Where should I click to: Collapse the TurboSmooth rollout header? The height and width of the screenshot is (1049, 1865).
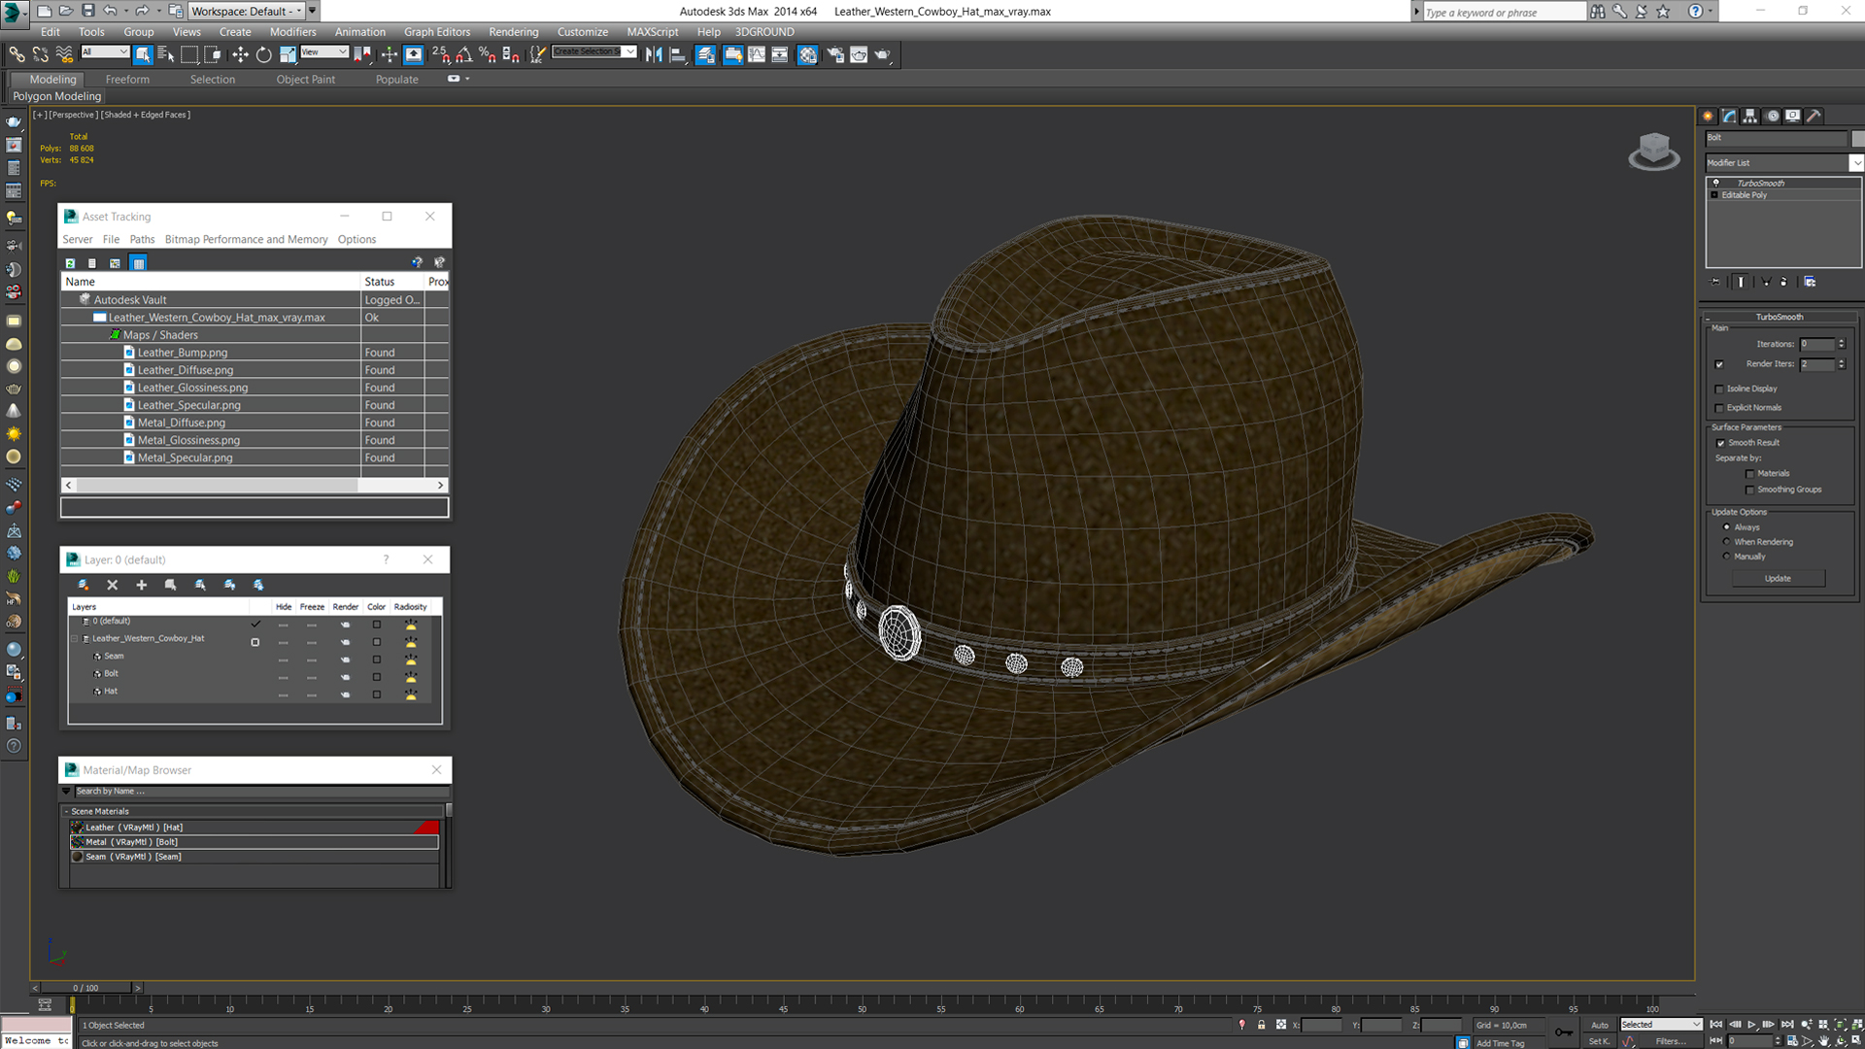[x=1779, y=317]
